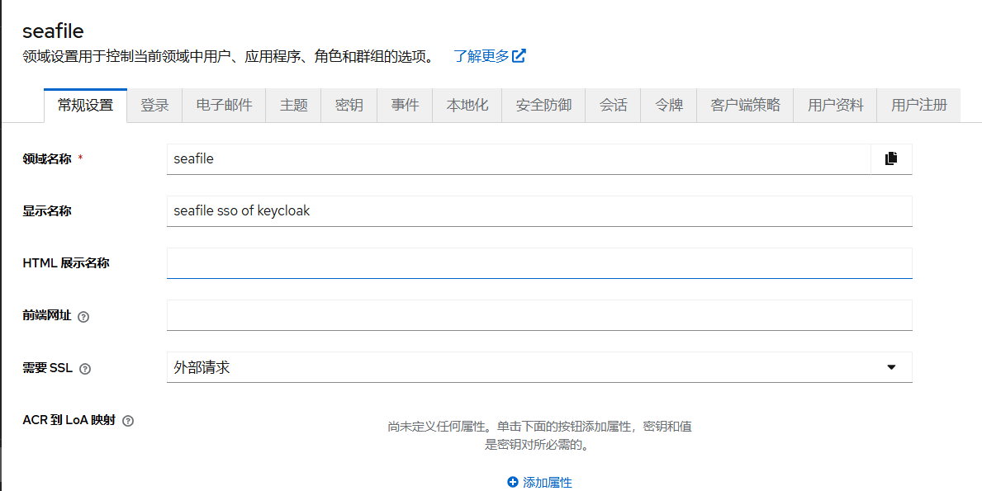Open help for 前端网址 field

[83, 317]
